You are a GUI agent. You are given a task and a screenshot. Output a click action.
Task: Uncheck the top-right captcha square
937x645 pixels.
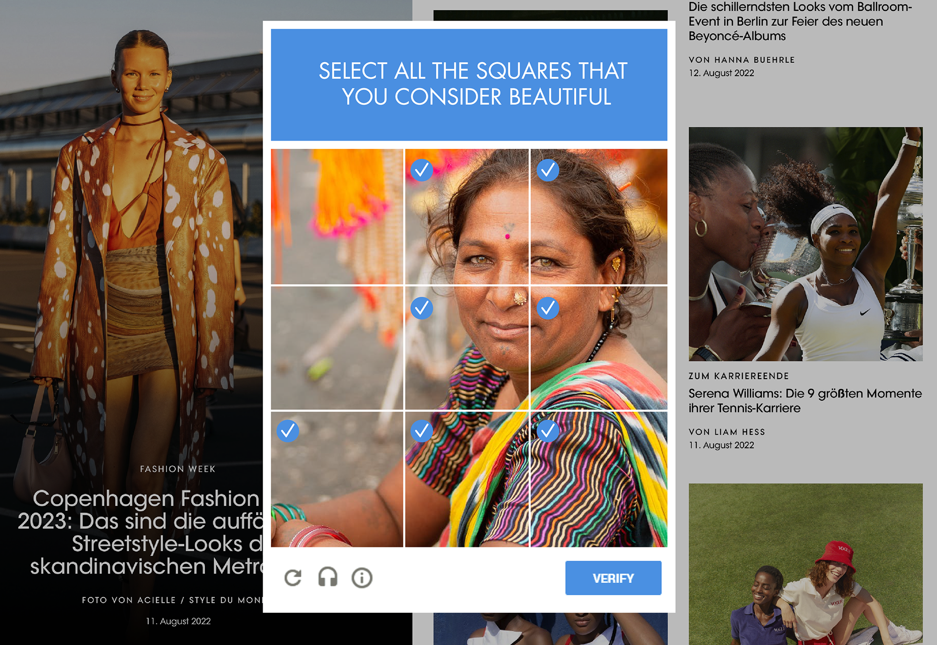click(599, 216)
